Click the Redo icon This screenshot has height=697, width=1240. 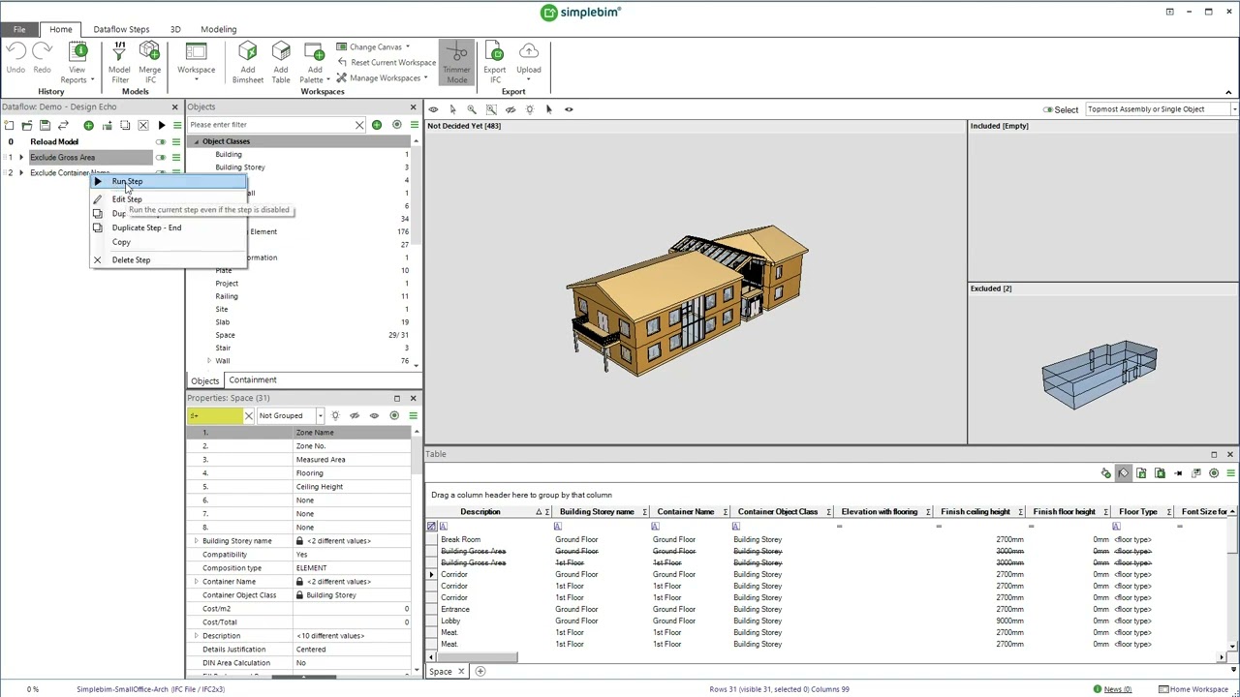[x=42, y=58]
